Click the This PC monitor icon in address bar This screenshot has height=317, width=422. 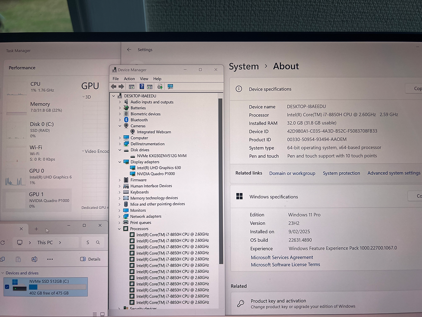coord(20,242)
